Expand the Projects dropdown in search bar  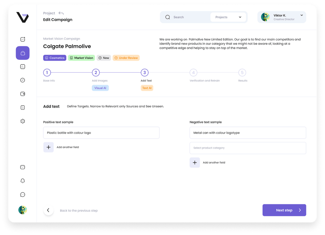pos(228,17)
